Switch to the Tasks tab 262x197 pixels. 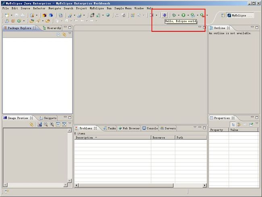(110, 128)
